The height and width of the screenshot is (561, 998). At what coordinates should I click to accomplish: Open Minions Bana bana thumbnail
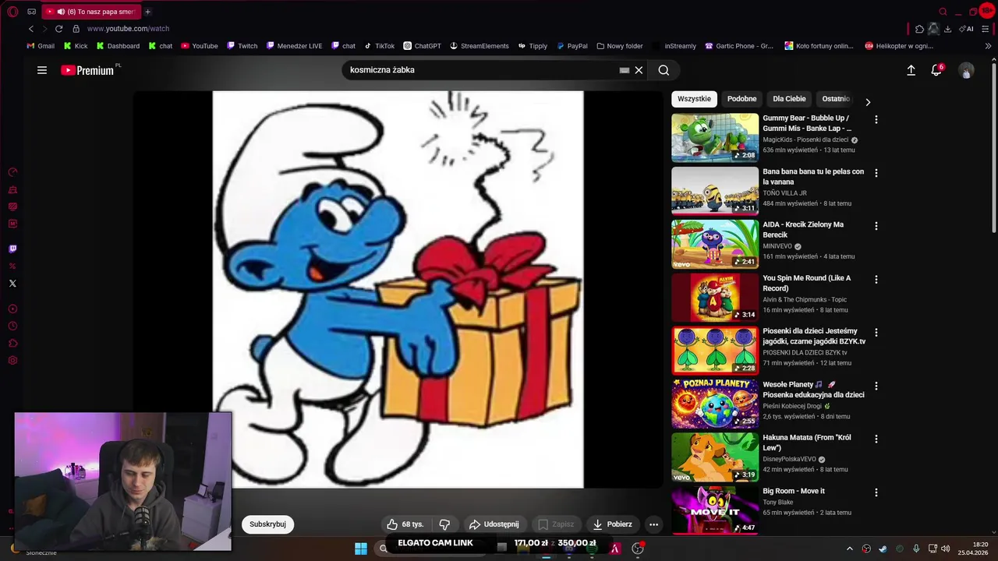(715, 190)
